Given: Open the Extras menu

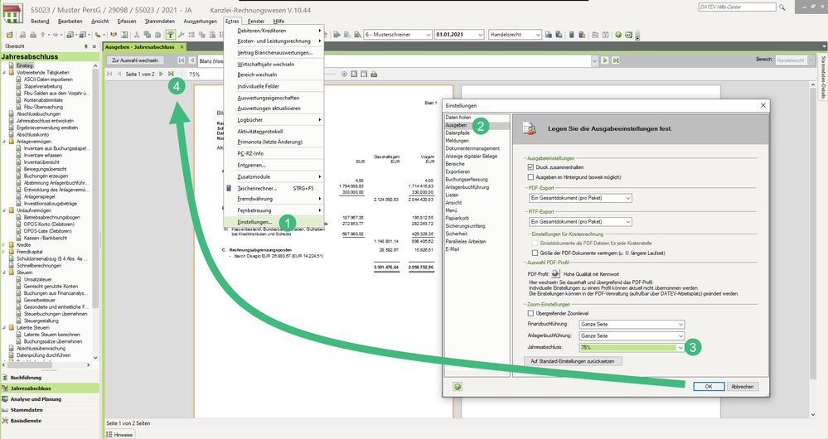Looking at the screenshot, I should tap(232, 21).
